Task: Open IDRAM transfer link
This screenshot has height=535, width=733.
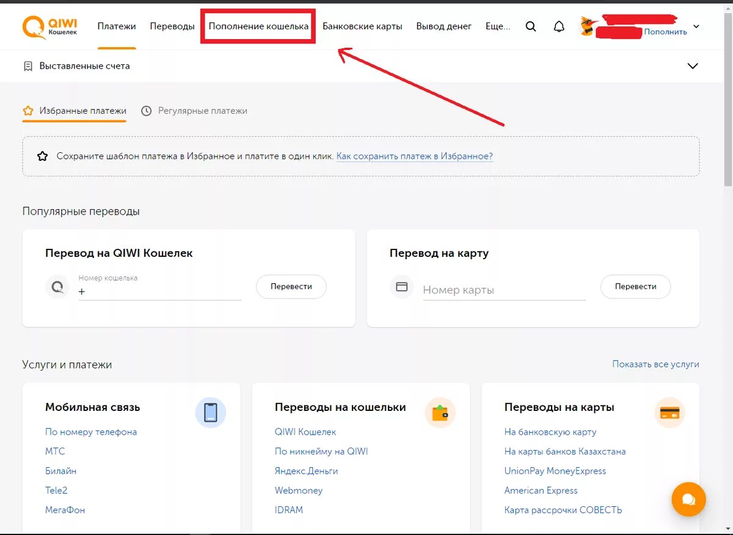Action: (289, 510)
